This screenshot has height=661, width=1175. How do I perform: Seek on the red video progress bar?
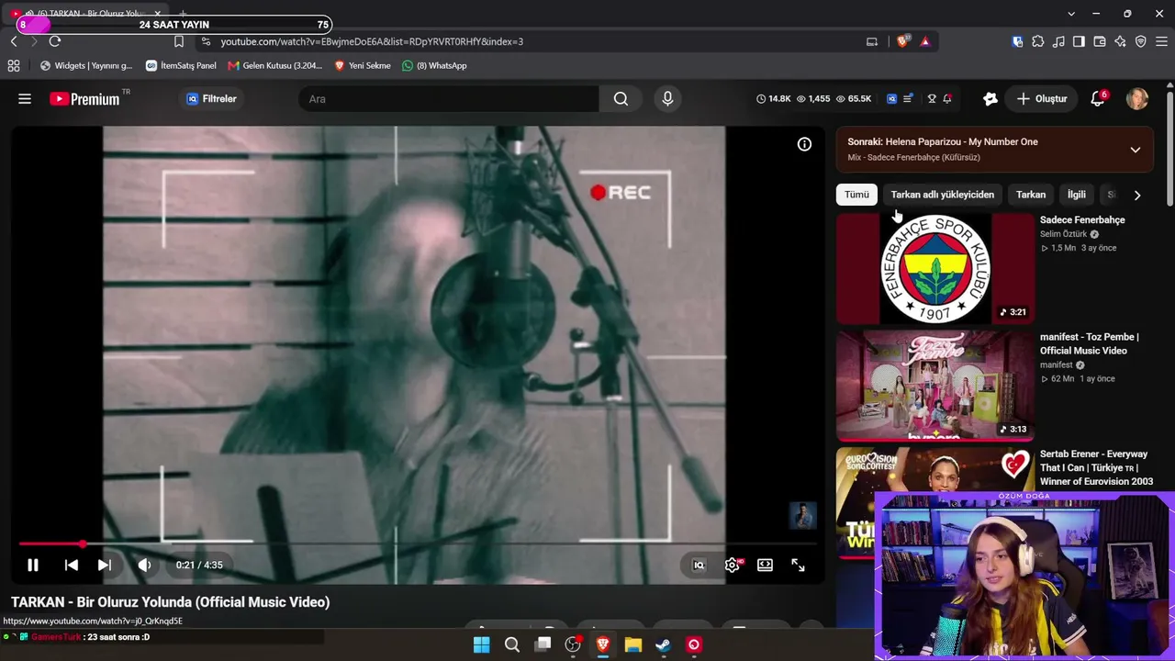click(x=417, y=544)
